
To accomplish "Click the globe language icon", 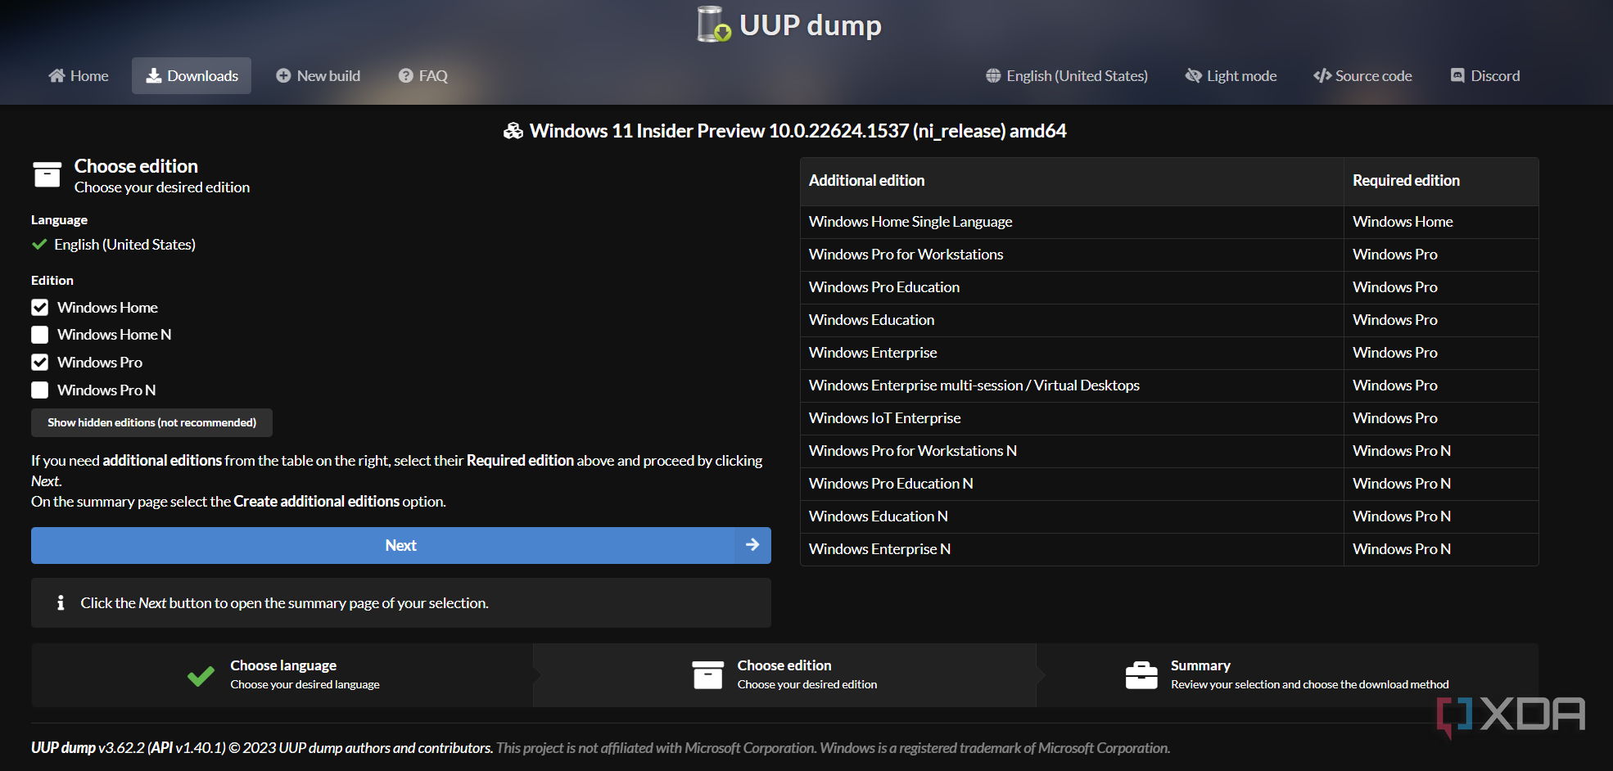I will (993, 75).
